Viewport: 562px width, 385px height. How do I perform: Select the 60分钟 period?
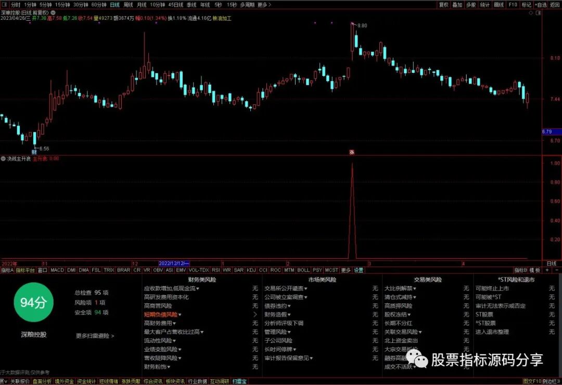[99, 5]
